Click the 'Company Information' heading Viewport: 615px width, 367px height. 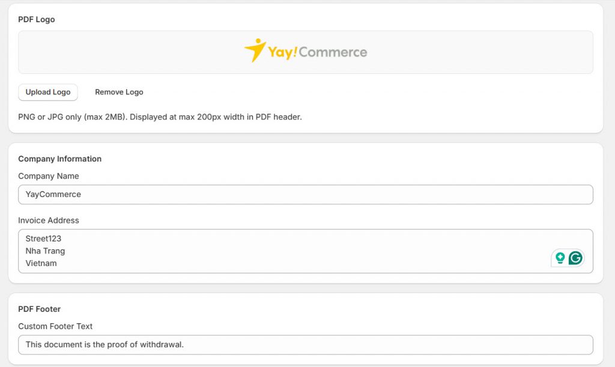click(59, 159)
